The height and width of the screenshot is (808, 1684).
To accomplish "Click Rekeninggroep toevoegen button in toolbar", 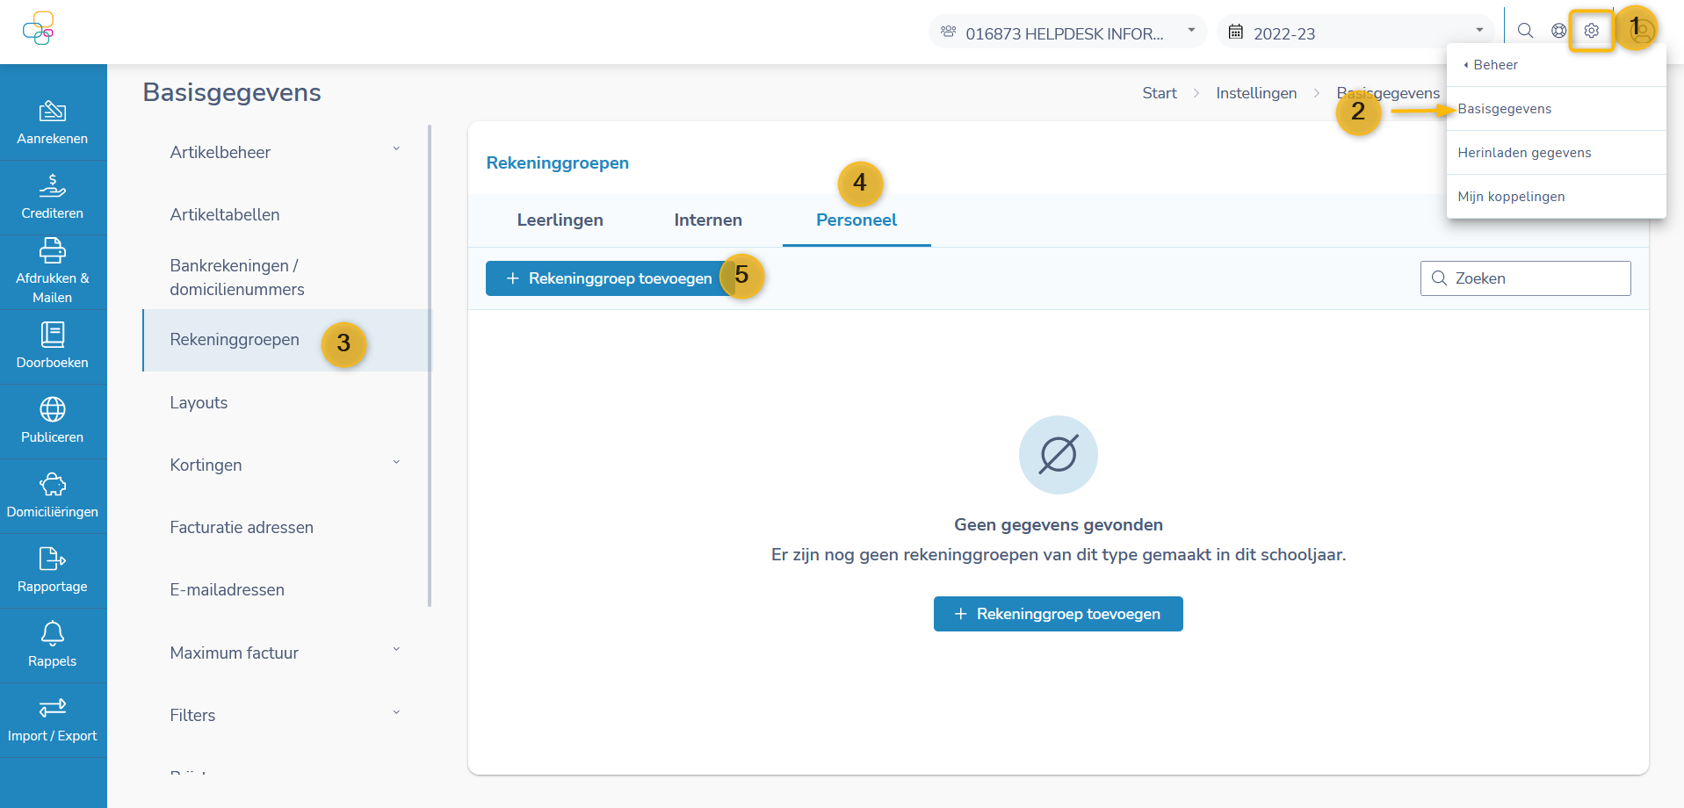I will (x=610, y=278).
